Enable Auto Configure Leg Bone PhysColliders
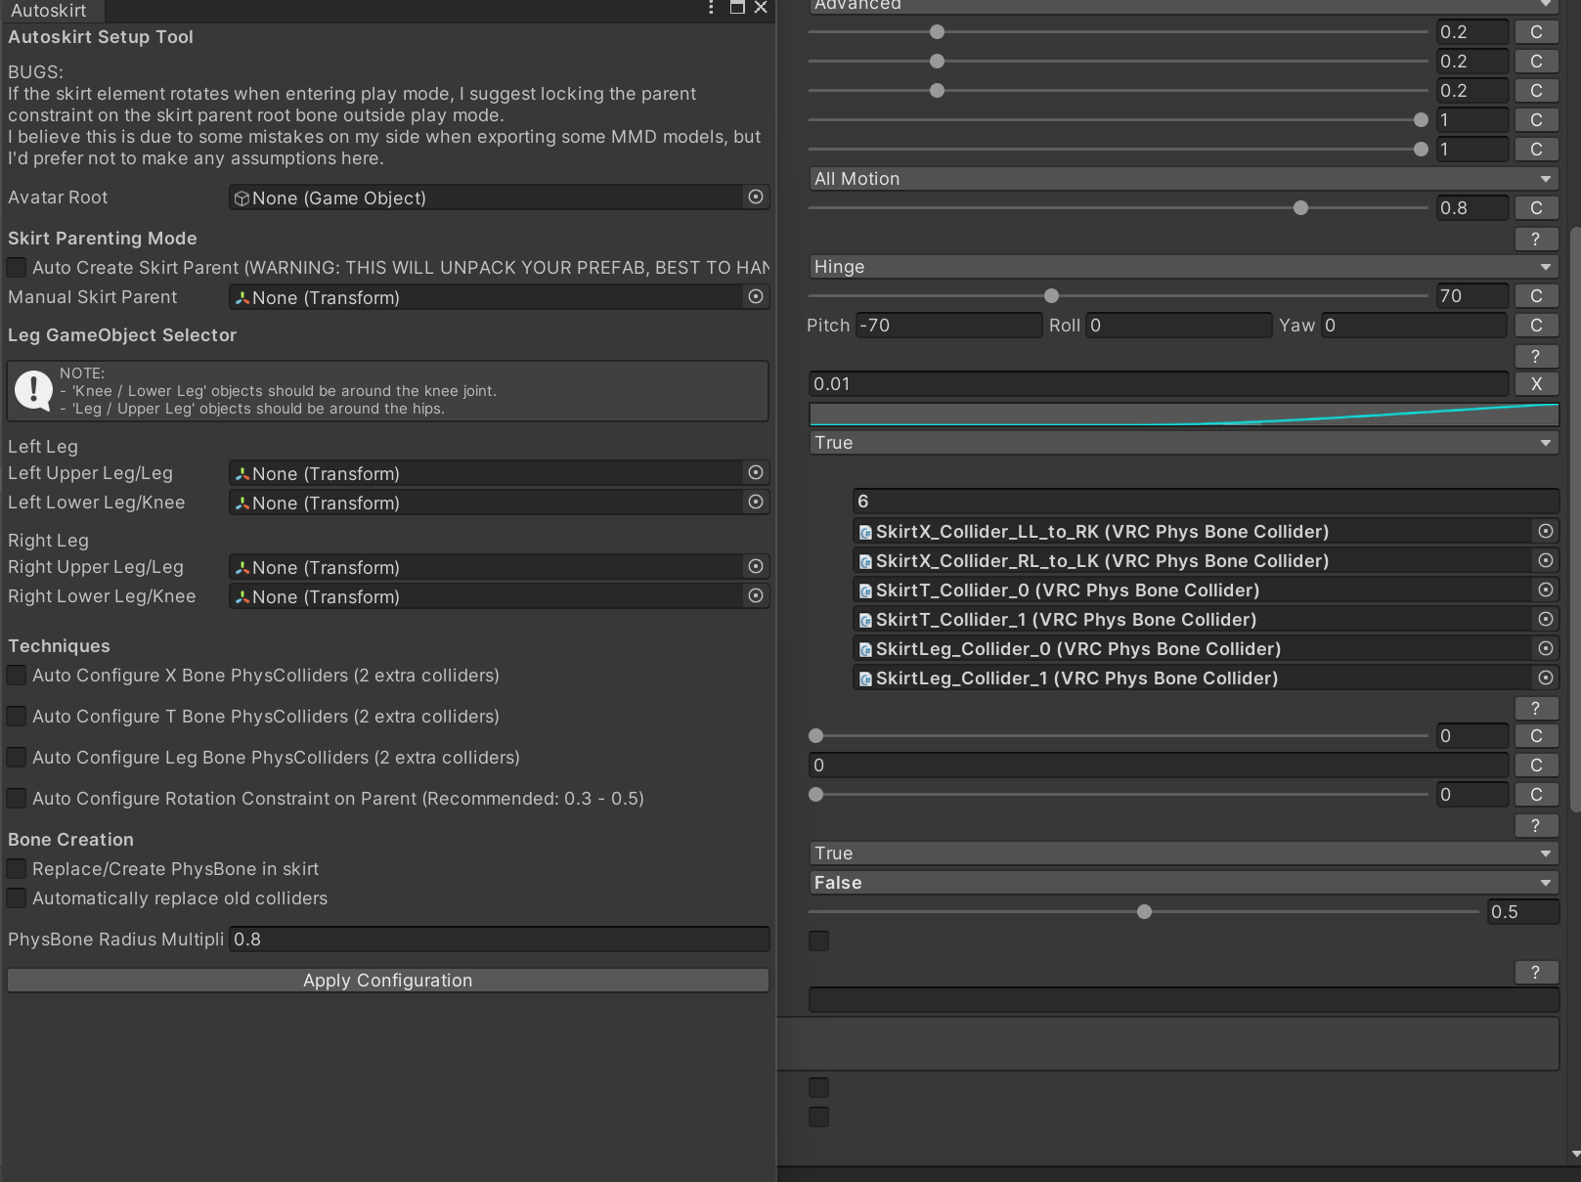Viewport: 1581px width, 1182px height. [x=17, y=758]
